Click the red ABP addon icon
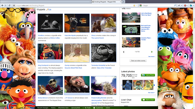 [x=186, y=5]
